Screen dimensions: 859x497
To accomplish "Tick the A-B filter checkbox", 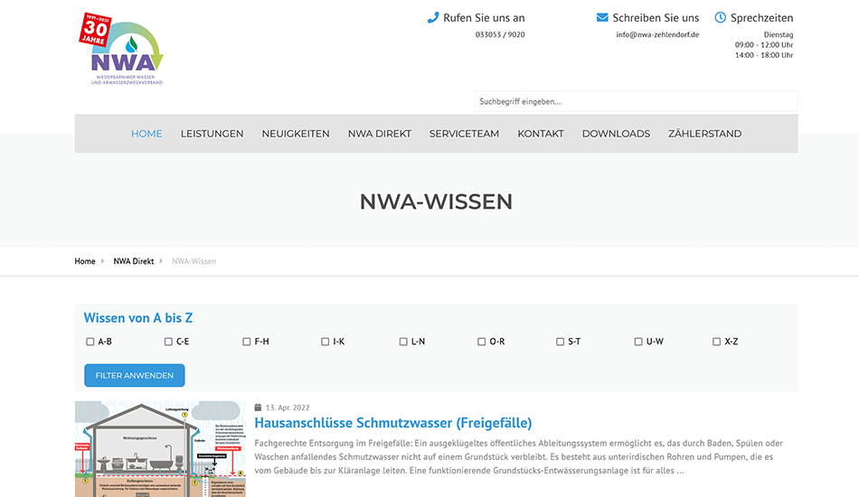I will [x=90, y=342].
